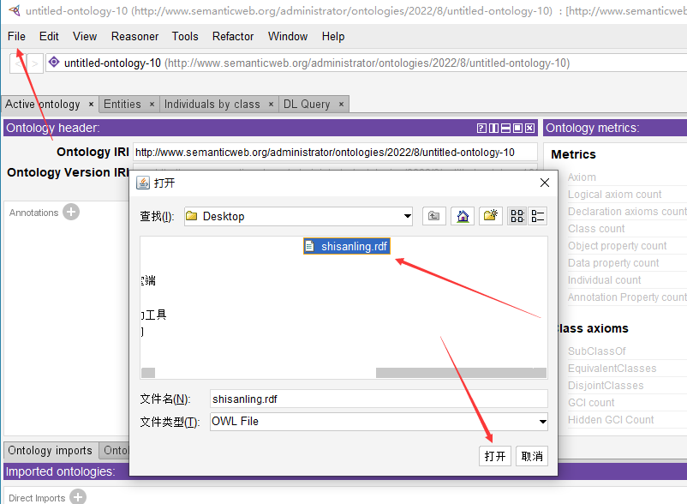The image size is (687, 504).
Task: Open the Help menu
Action: click(x=333, y=36)
